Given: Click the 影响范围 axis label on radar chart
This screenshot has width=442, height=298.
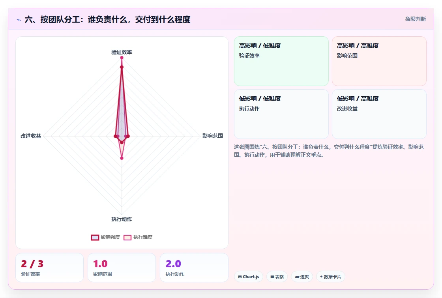Looking at the screenshot, I should pos(213,136).
